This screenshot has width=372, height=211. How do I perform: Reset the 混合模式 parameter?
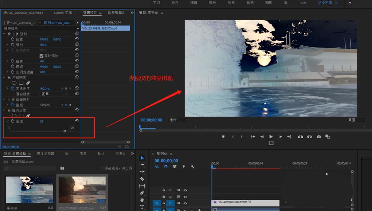tap(77, 94)
